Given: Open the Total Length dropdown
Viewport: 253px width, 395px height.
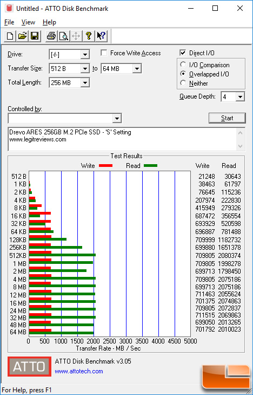Looking at the screenshot, I should pos(85,82).
